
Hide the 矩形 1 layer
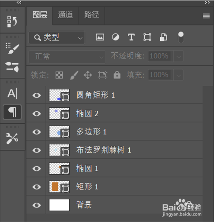37,187
